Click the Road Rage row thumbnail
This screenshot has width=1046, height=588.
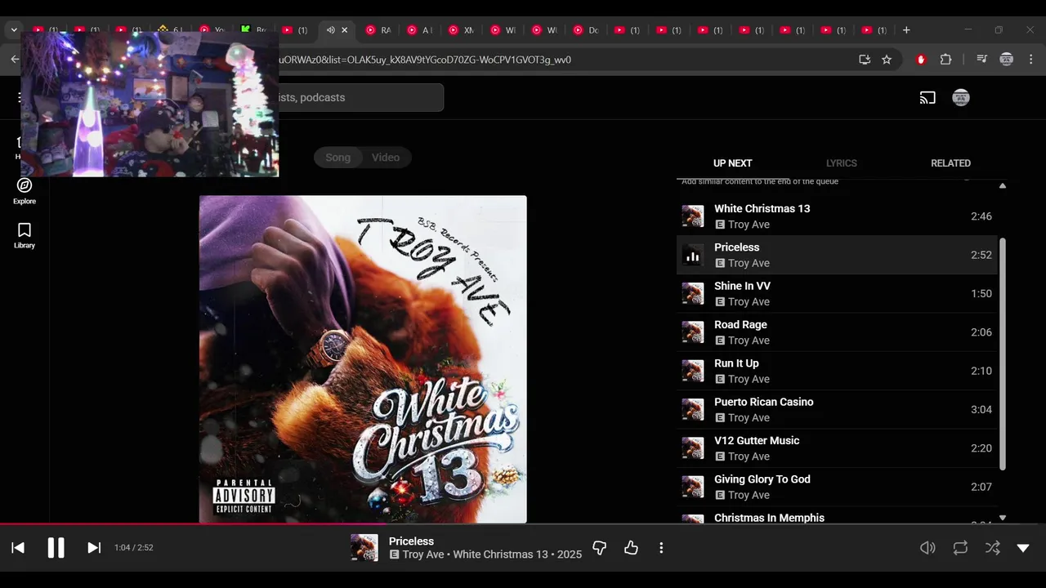(x=693, y=332)
